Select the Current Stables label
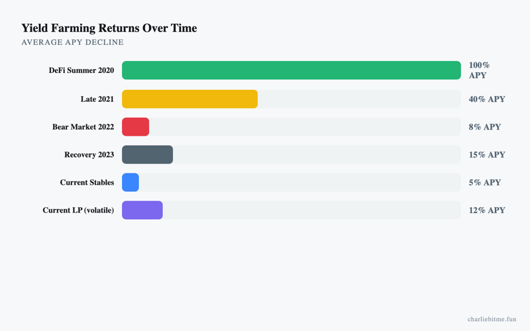This screenshot has height=331, width=530. 87,183
